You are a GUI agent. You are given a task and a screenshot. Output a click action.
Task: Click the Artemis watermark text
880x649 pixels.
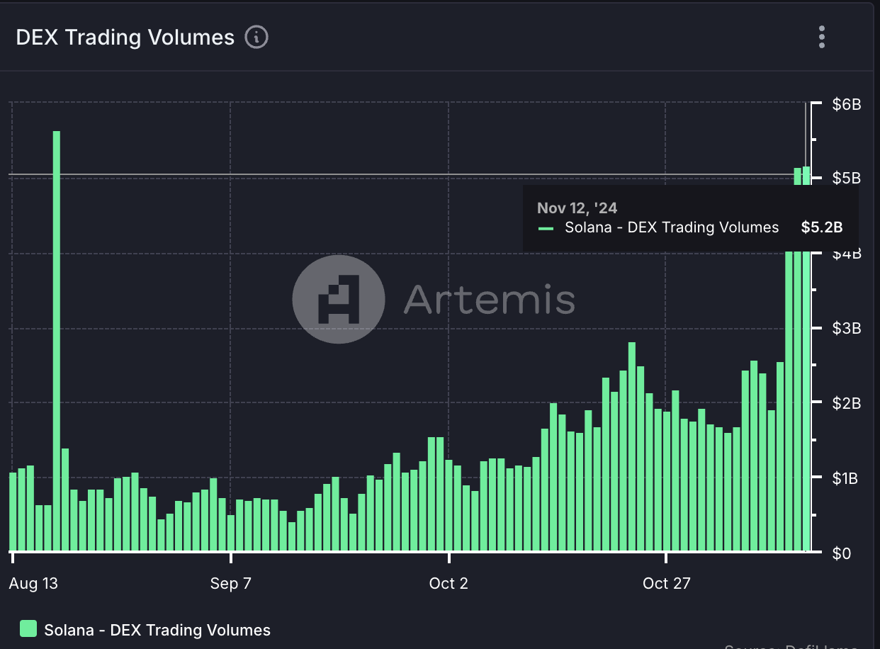click(489, 300)
